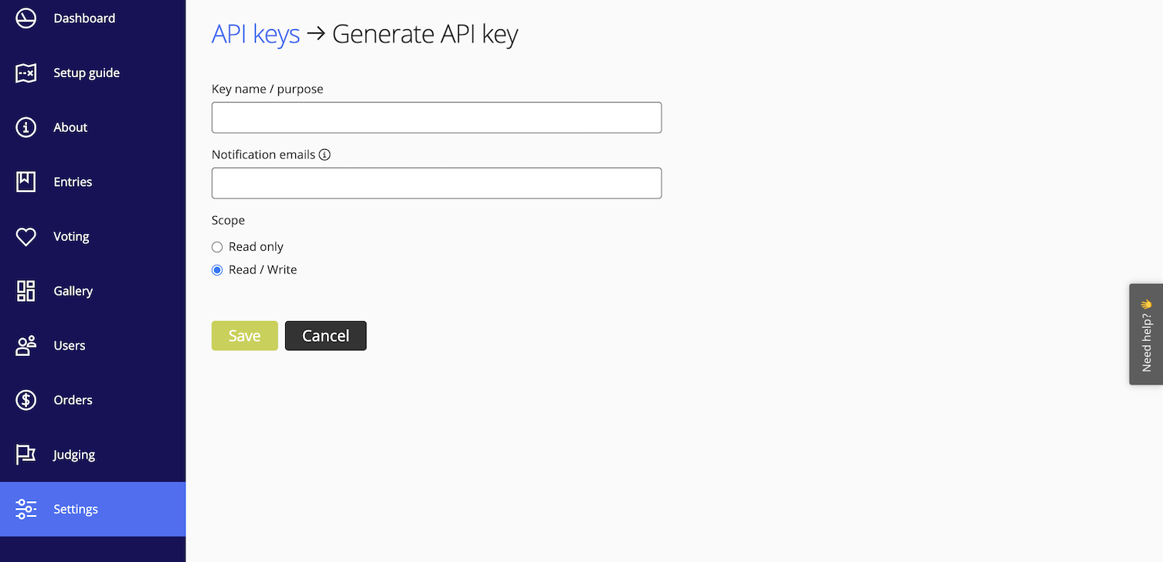Click the Key name / purpose field
This screenshot has height=562, width=1163.
pyautogui.click(x=436, y=117)
